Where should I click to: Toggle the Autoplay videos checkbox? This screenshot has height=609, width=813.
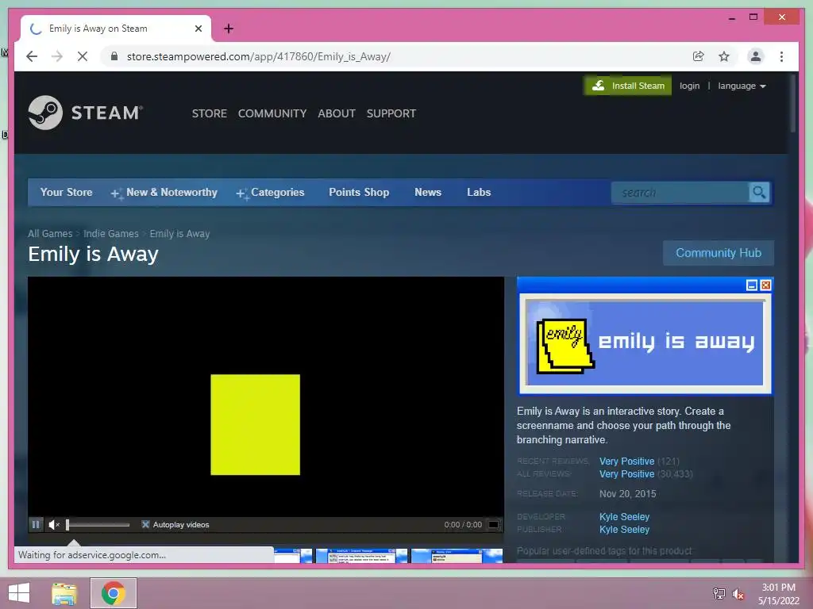[146, 525]
